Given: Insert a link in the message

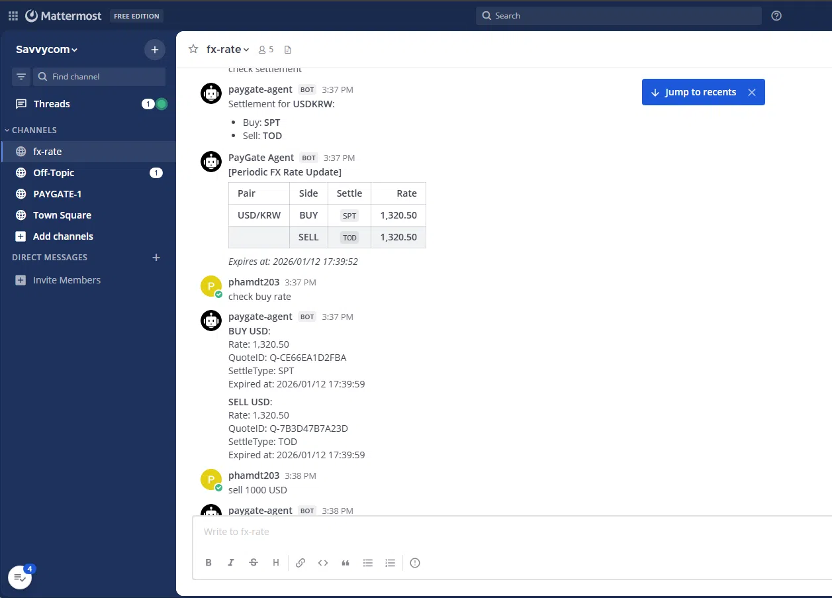Looking at the screenshot, I should click(x=300, y=563).
